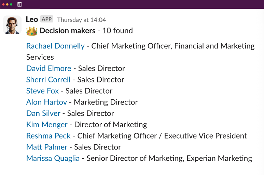This screenshot has width=264, height=175.
Task: Open Kim Menger's profile link
Action: [x=47, y=125]
